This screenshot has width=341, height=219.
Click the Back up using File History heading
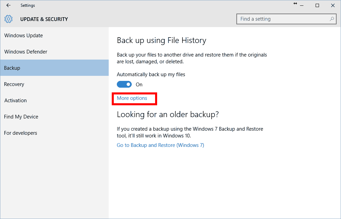click(162, 41)
